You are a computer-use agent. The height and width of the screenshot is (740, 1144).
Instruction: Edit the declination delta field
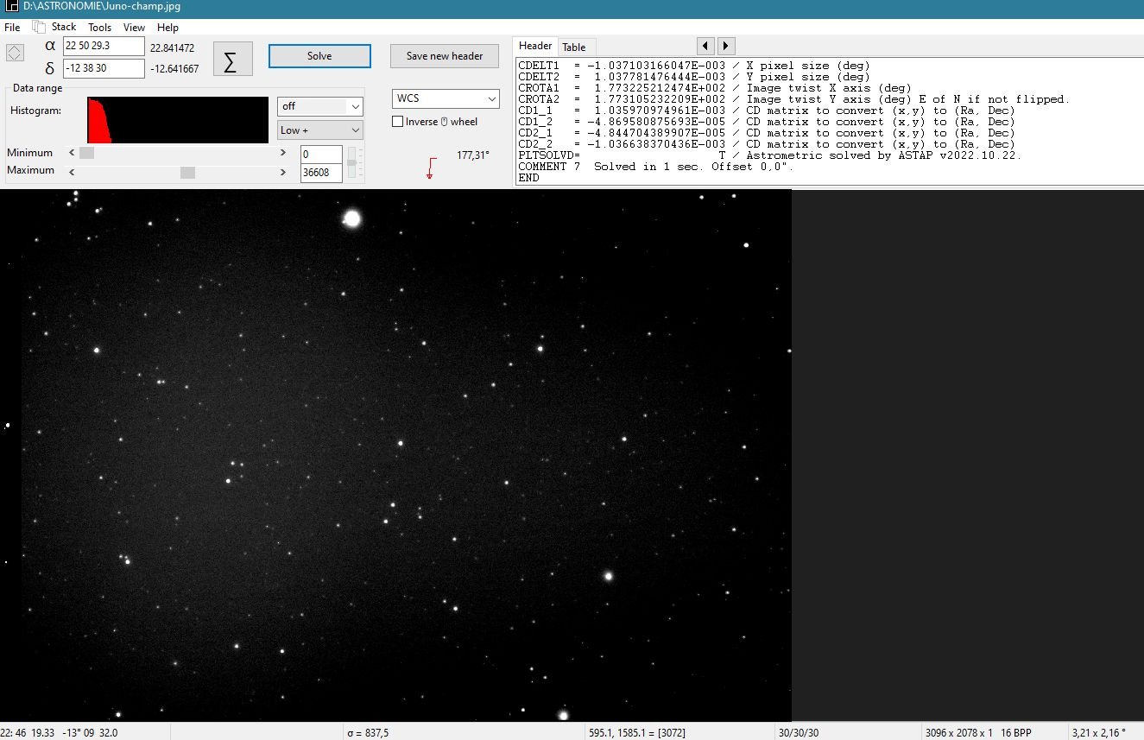pyautogui.click(x=104, y=68)
